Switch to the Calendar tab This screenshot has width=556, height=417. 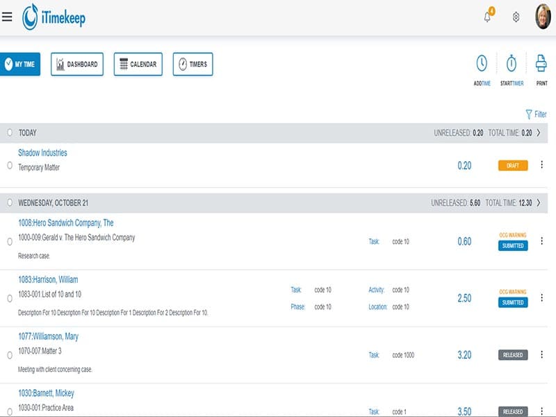(138, 65)
